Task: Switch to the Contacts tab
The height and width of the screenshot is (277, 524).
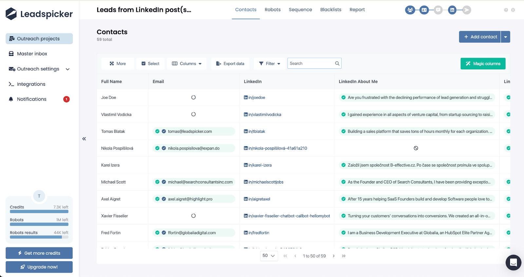Action: 246,10
